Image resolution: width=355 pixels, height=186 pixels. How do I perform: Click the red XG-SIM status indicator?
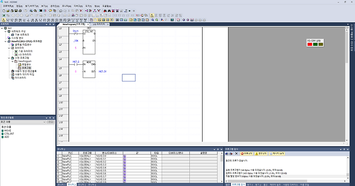pyautogui.click(x=310, y=44)
